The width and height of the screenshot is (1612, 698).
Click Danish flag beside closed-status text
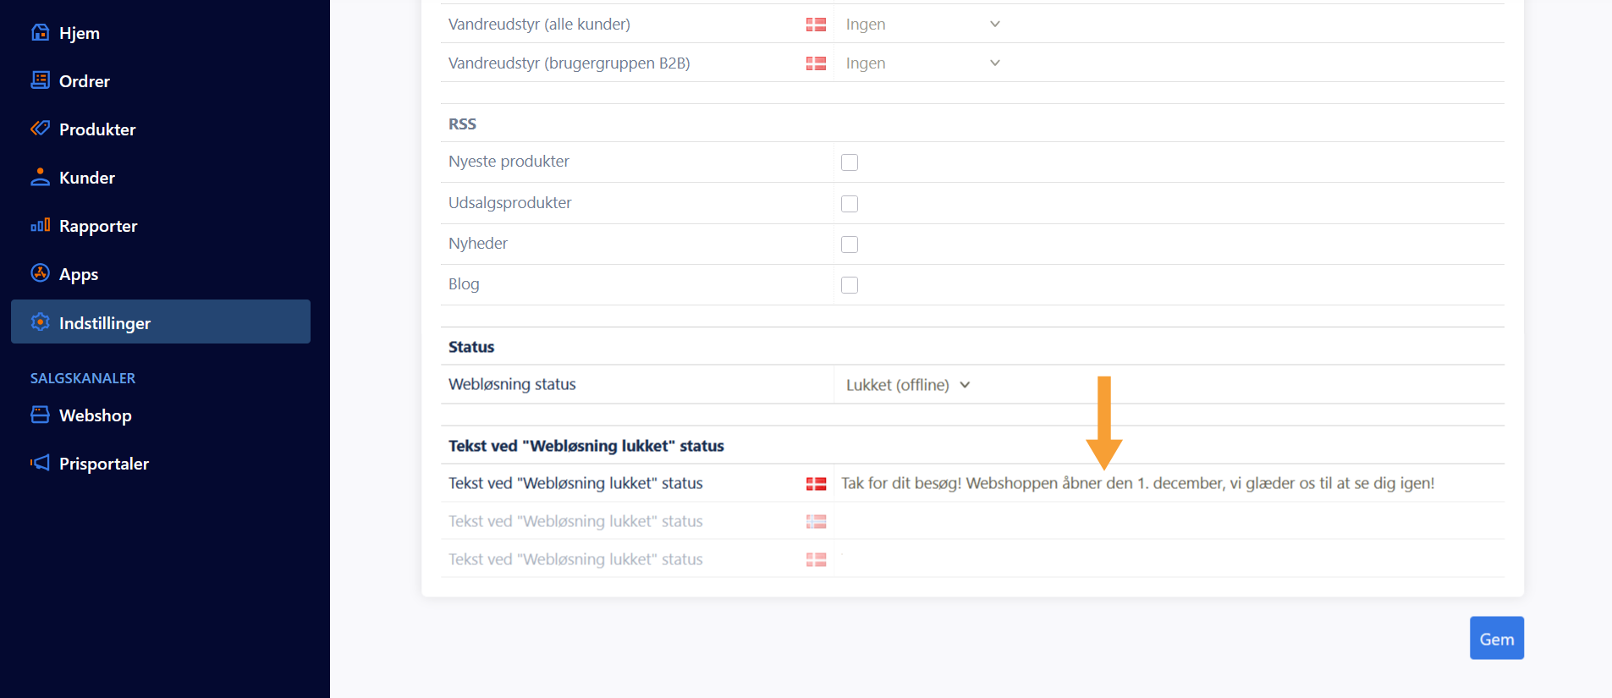(816, 484)
